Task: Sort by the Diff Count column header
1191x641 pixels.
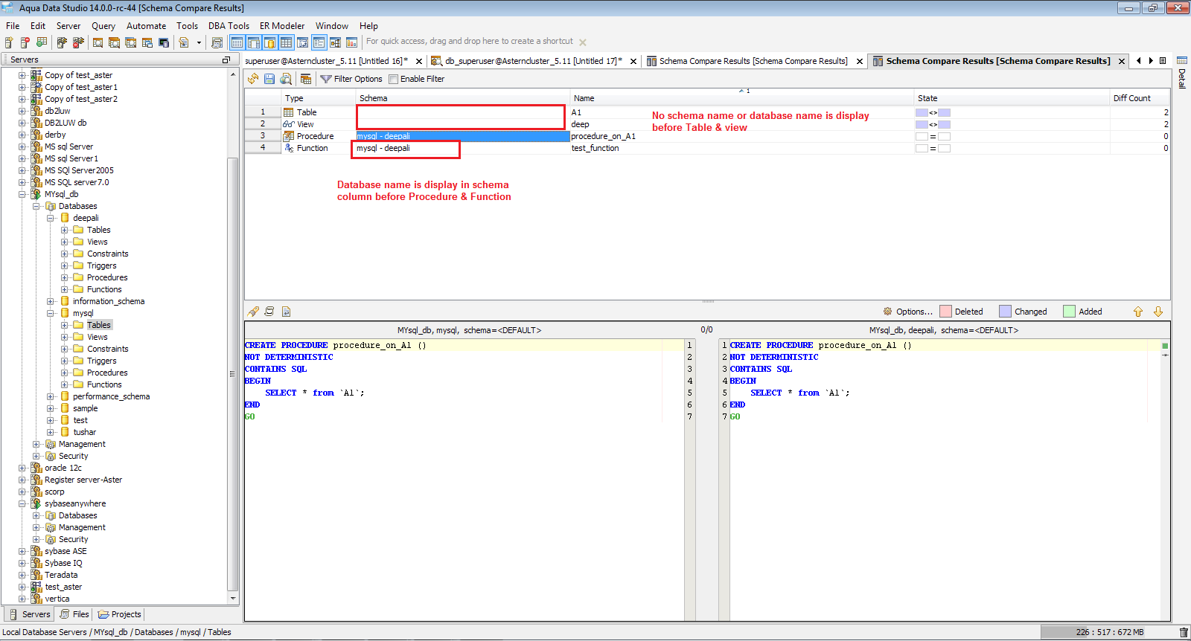Action: [1131, 98]
